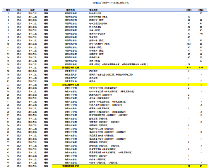Select the 土木工程 major cell

pyautogui.click(x=93, y=78)
